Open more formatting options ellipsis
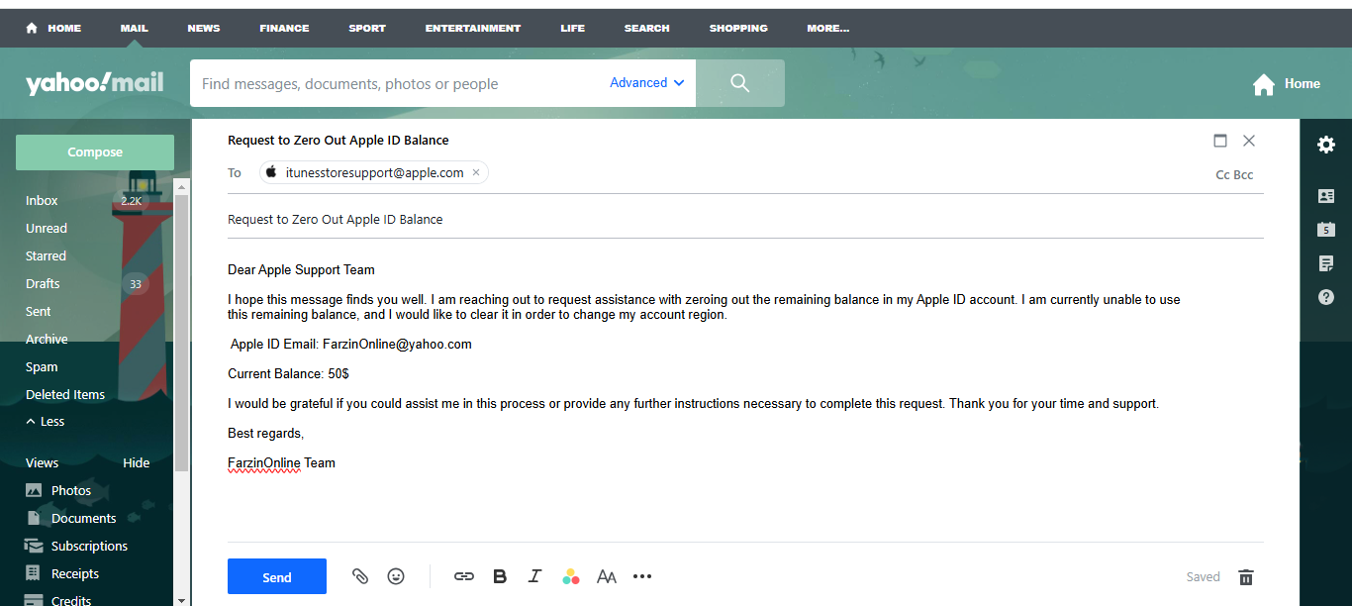Image resolution: width=1352 pixels, height=606 pixels. click(642, 576)
